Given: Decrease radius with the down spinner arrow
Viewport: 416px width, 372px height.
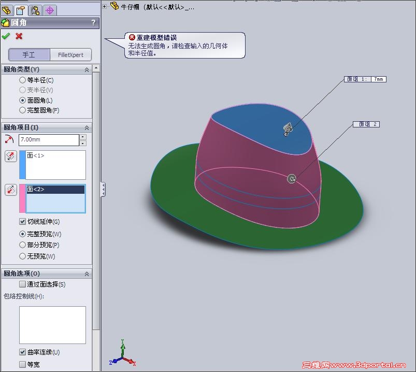Looking at the screenshot, I should pyautogui.click(x=83, y=143).
